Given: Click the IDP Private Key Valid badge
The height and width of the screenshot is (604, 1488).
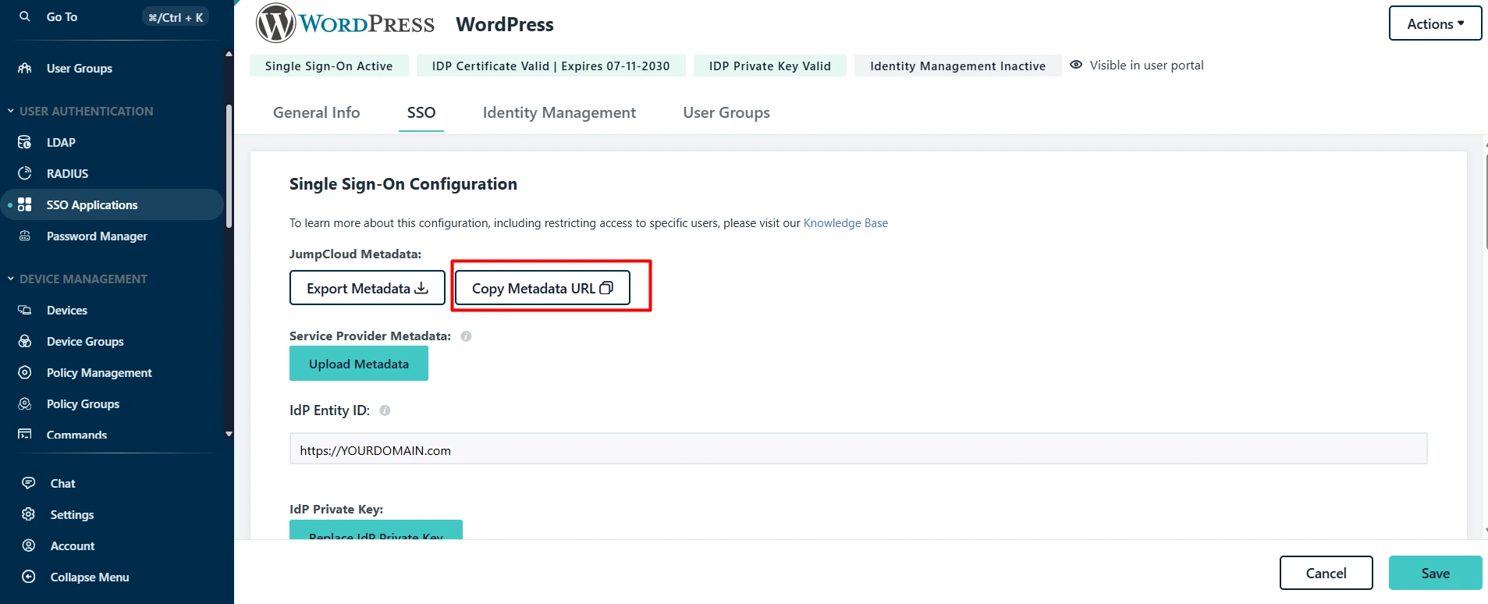Looking at the screenshot, I should coord(770,66).
